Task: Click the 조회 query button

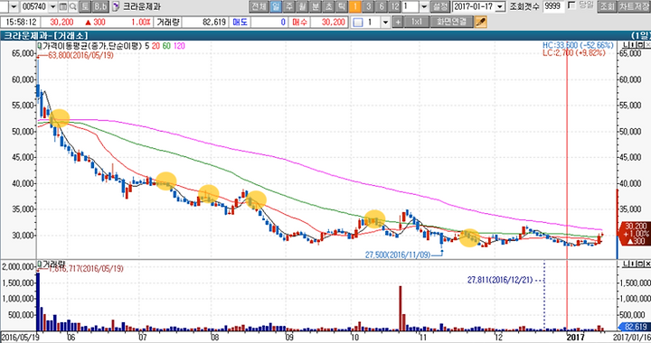Action: (607, 6)
